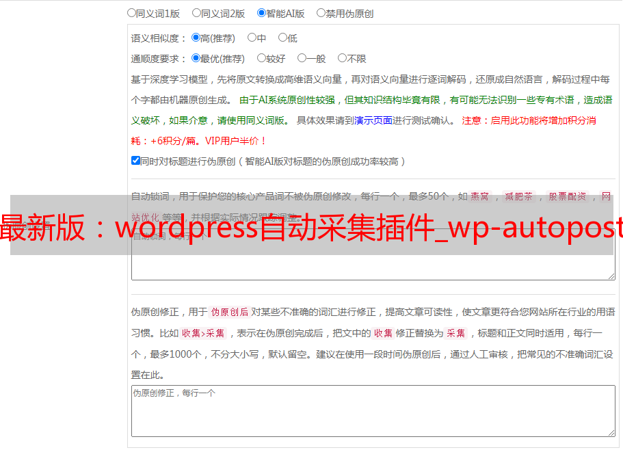Select 不限 for 通顺度要求
623x450 pixels.
[342, 58]
